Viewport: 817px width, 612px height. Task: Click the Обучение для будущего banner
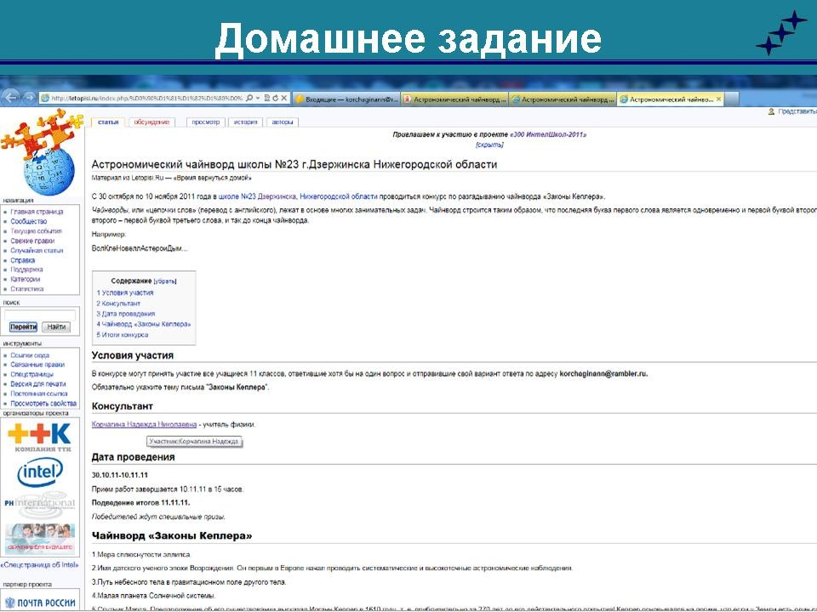[x=40, y=538]
